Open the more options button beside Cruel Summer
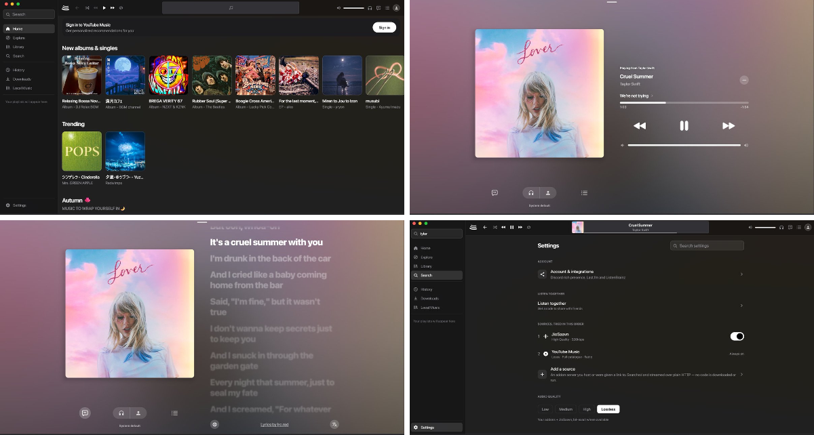814x435 pixels. click(x=744, y=80)
